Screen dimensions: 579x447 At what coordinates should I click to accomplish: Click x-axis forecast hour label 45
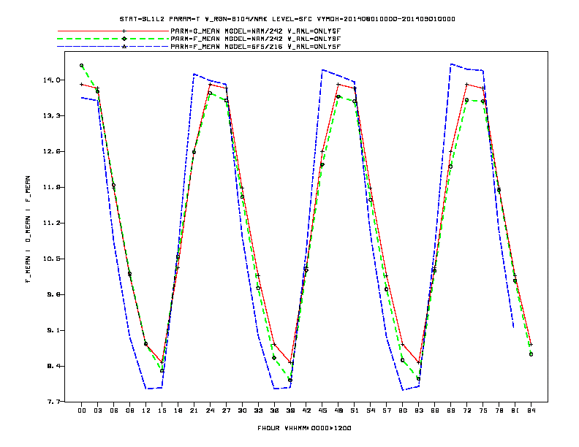[322, 410]
